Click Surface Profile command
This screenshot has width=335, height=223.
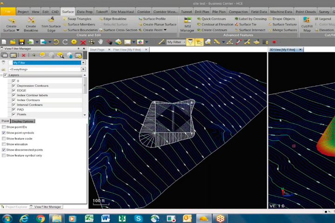[152, 19]
